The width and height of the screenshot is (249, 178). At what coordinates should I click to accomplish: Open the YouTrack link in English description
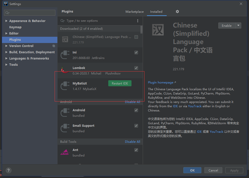coord(195,106)
